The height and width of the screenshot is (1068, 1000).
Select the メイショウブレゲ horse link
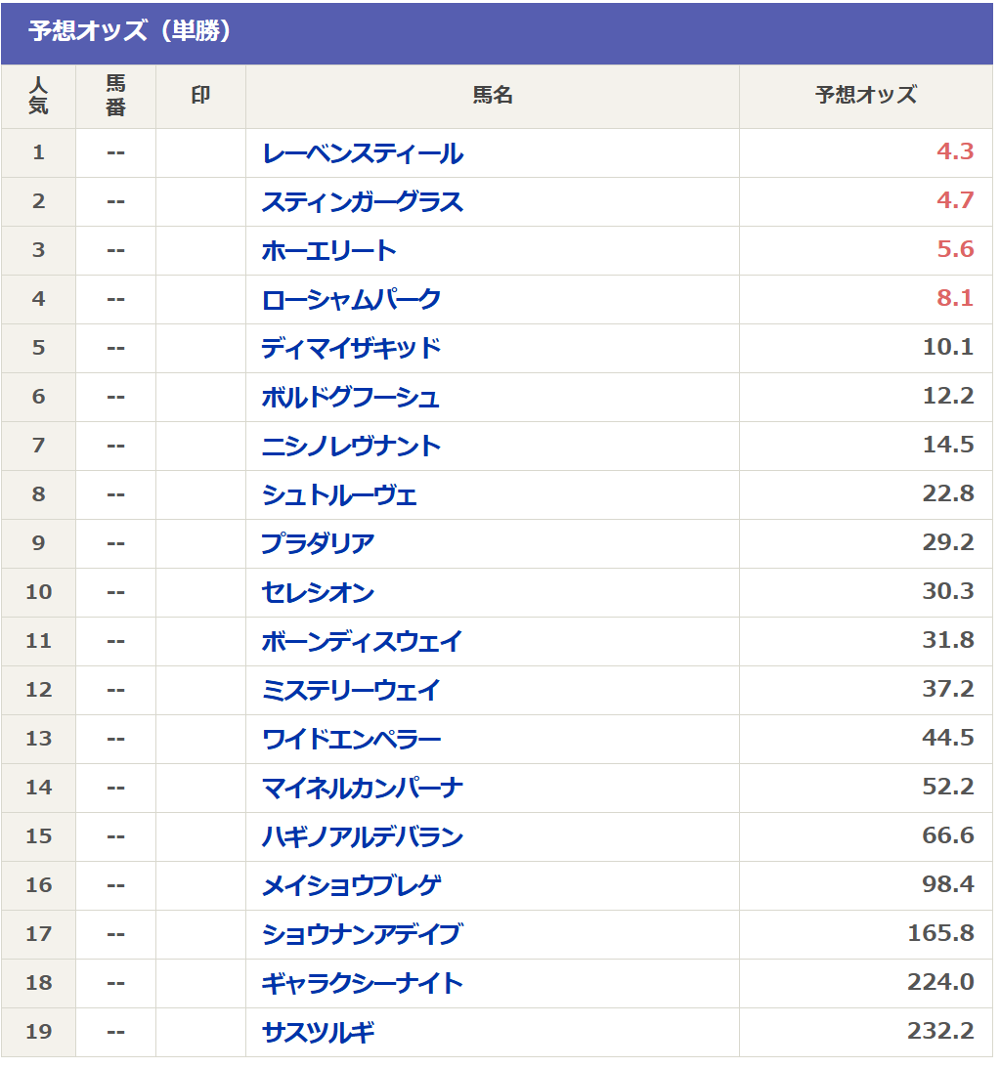(351, 886)
